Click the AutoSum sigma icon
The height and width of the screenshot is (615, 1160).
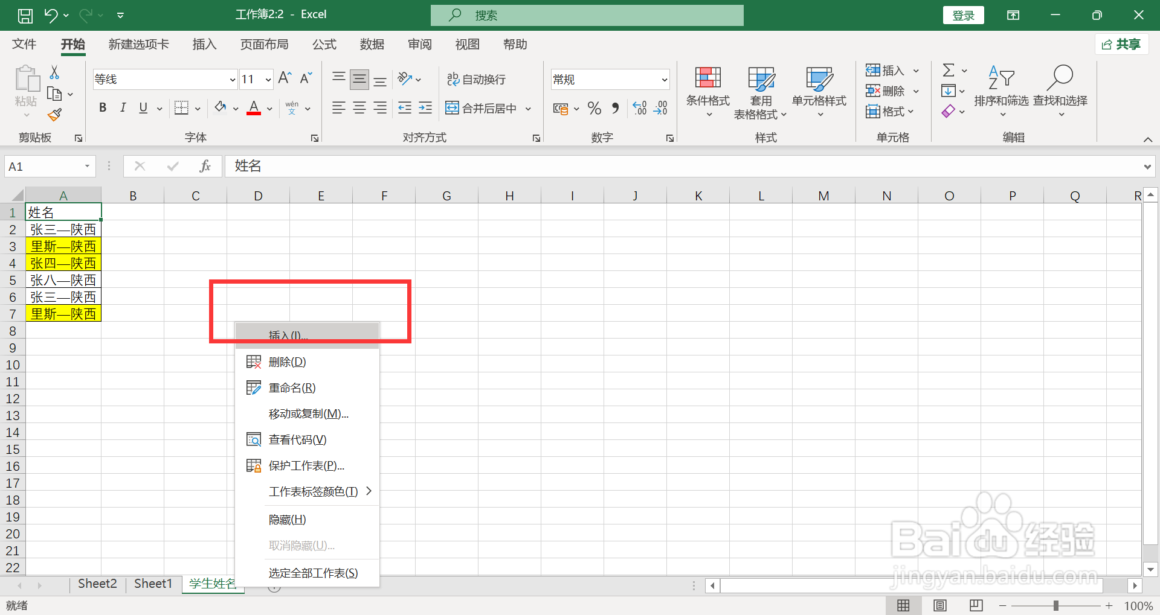coord(949,71)
